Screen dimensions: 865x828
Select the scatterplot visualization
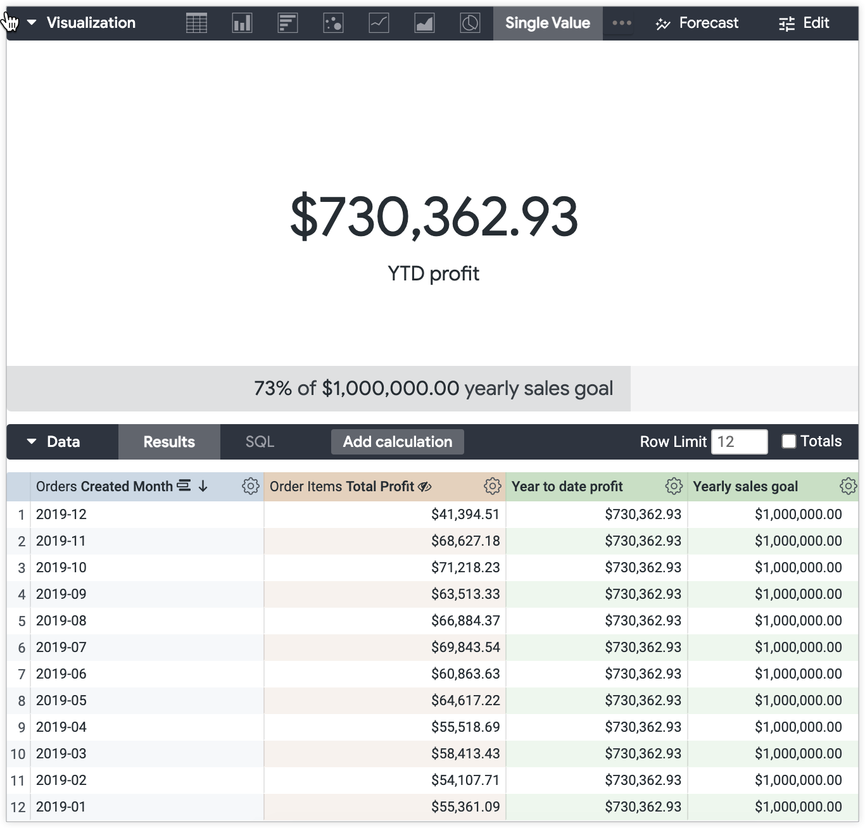point(333,23)
